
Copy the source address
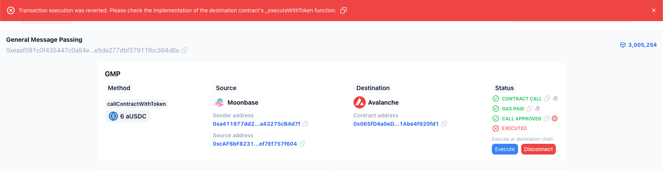pyautogui.click(x=302, y=144)
